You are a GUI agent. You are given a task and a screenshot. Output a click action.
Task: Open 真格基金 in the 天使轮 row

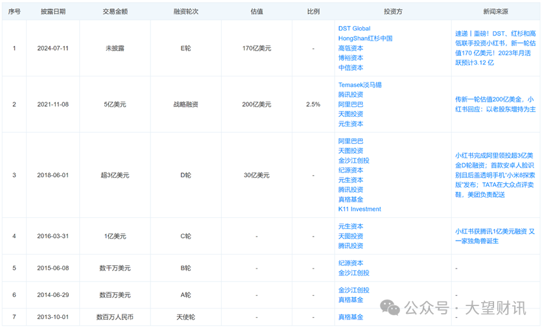pyautogui.click(x=351, y=317)
